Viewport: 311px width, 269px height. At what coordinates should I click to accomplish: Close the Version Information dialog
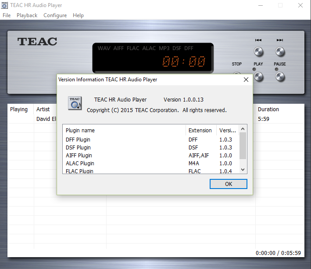[246, 80]
